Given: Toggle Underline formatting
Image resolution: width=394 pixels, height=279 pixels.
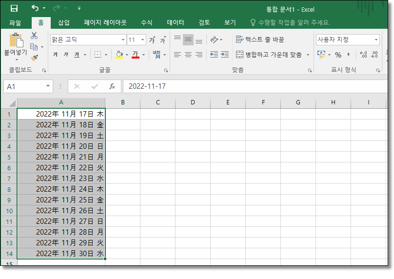Looking at the screenshot, I should click(x=77, y=55).
